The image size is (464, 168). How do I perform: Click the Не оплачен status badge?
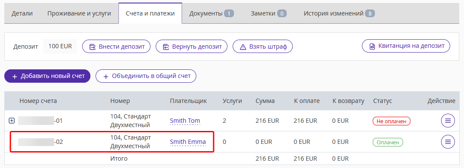click(391, 121)
